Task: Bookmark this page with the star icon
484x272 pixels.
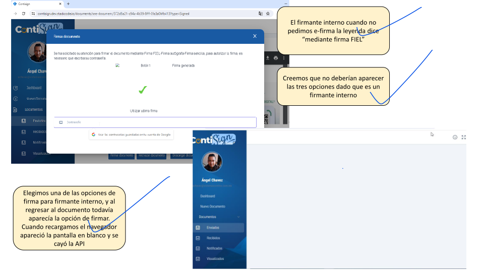Action: coord(268,14)
